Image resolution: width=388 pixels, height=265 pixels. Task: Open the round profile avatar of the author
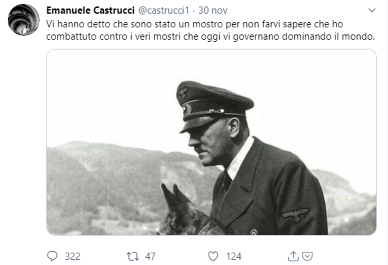point(23,19)
